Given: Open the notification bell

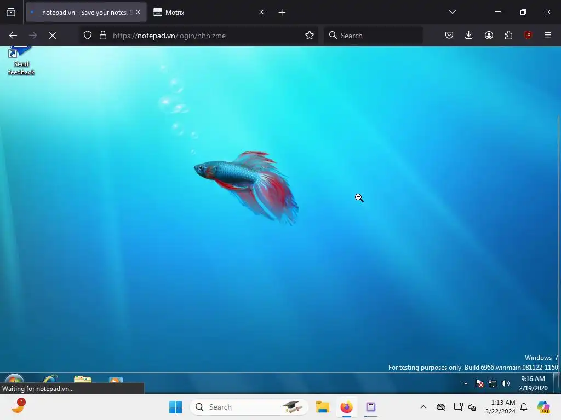Looking at the screenshot, I should 524,407.
